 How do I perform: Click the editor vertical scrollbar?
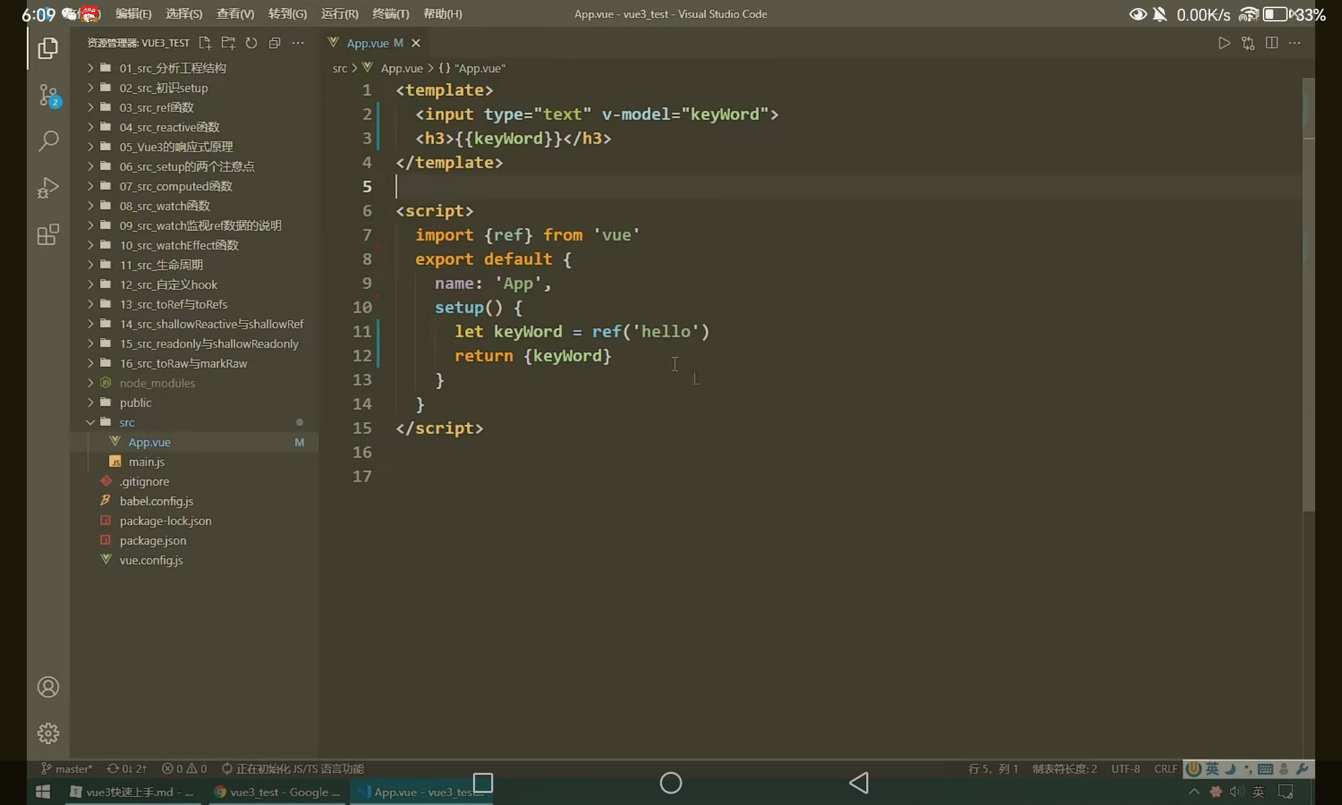click(x=1308, y=295)
